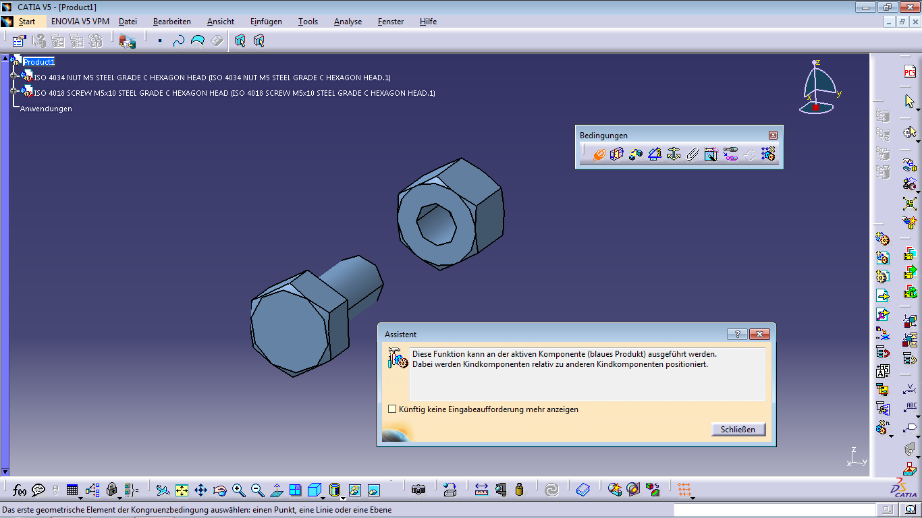Apply the Fix component anchor icon
This screenshot has width=922, height=518.
point(674,154)
